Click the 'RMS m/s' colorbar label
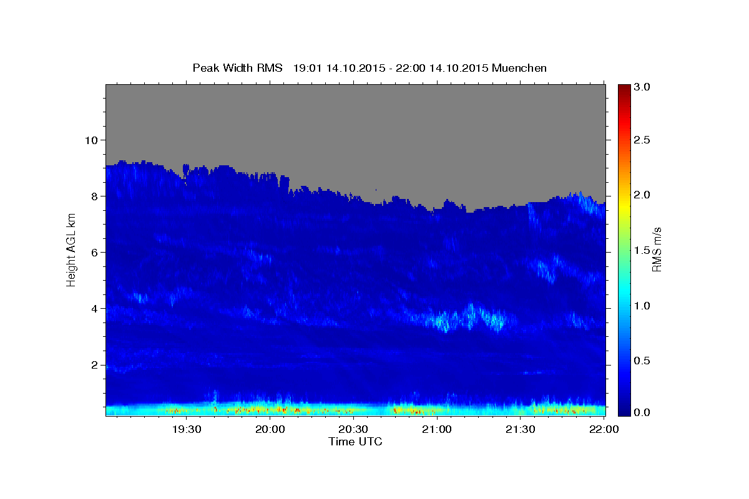Screen dimensions: 749x499 tap(656, 249)
